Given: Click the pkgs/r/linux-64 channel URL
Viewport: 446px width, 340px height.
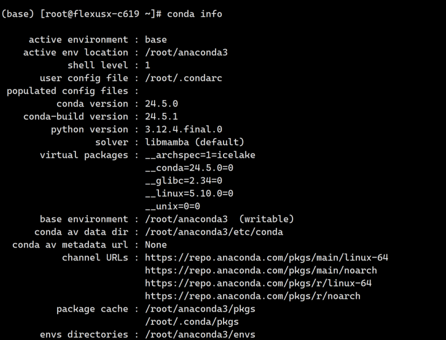Looking at the screenshot, I should [x=258, y=284].
